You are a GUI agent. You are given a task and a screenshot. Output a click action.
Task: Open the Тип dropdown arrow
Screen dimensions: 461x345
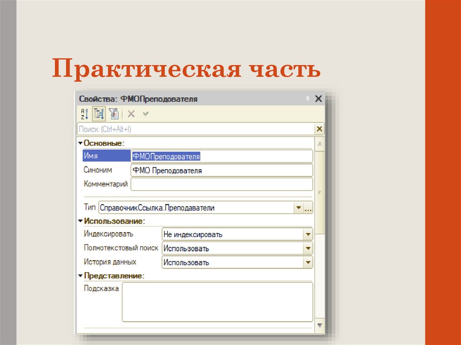pos(298,208)
